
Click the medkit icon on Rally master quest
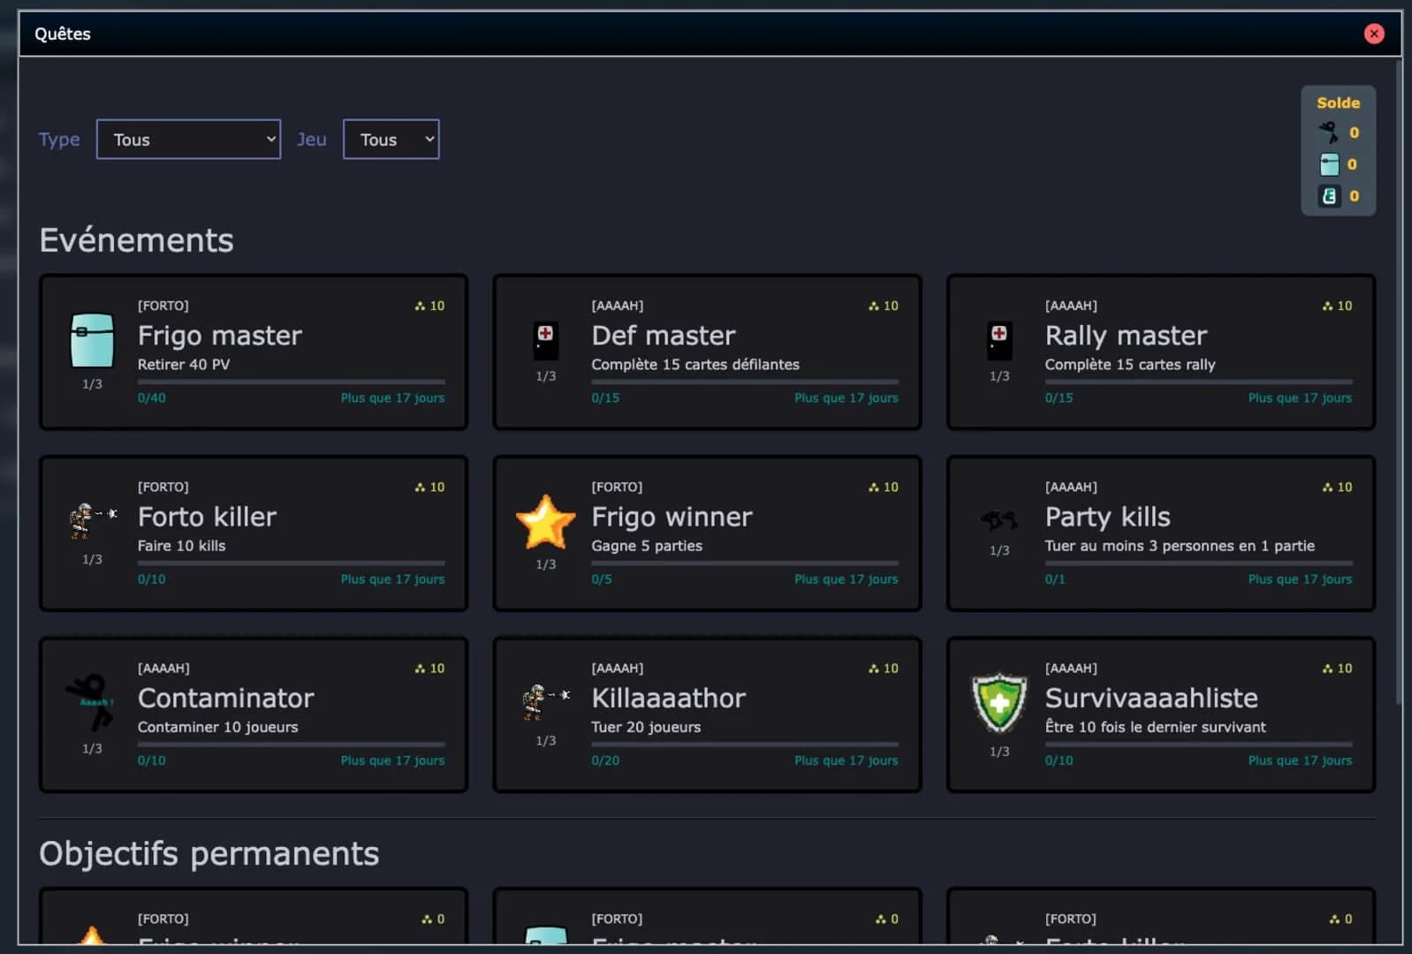998,340
